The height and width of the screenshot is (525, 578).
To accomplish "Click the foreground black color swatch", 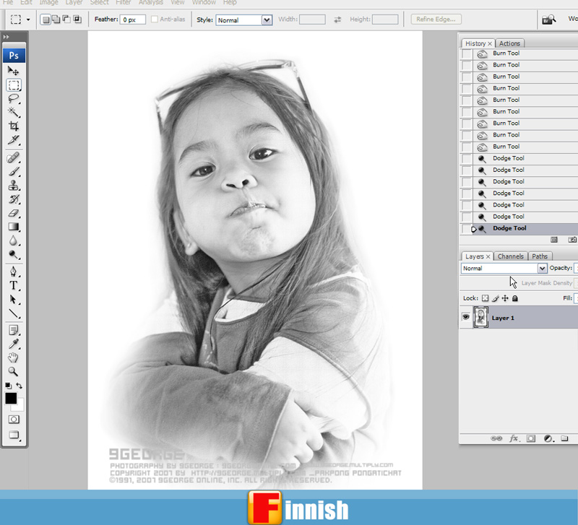I will point(11,398).
